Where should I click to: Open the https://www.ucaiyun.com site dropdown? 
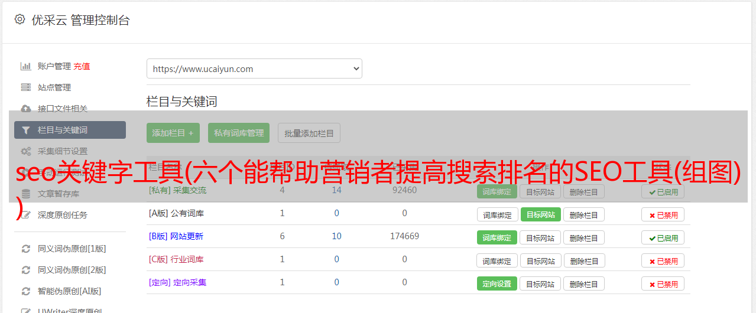254,69
